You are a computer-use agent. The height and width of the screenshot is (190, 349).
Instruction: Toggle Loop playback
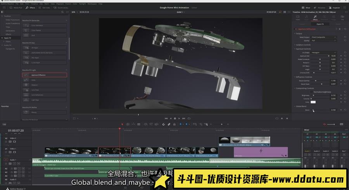pyautogui.click(x=189, y=118)
